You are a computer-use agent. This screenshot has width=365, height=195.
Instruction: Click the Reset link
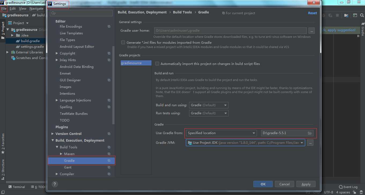point(312,13)
